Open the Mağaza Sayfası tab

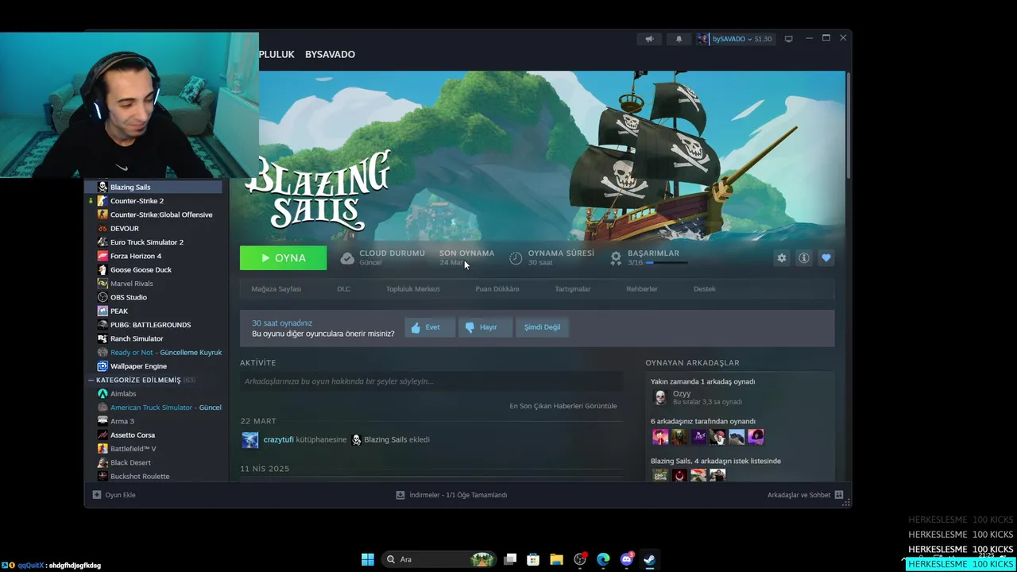click(x=276, y=288)
